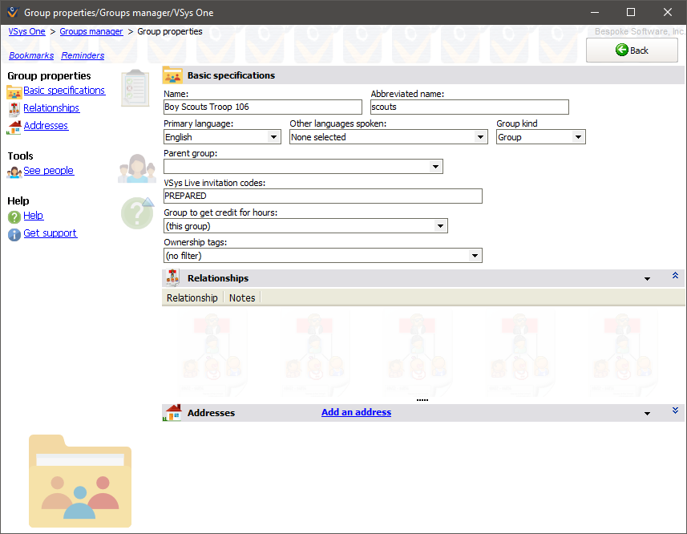Click the Addresses section header house icon
The image size is (687, 534).
point(173,413)
